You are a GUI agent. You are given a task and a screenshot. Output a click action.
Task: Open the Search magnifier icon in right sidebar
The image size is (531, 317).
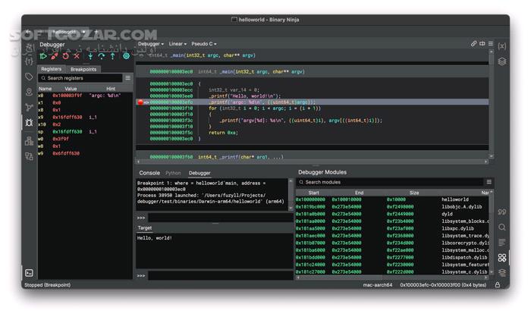click(x=502, y=228)
